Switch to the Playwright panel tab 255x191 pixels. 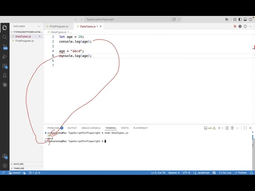click(140, 128)
